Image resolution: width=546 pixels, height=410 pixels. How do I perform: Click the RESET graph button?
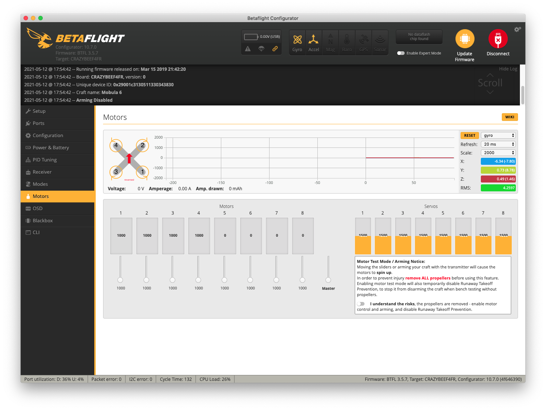[469, 135]
